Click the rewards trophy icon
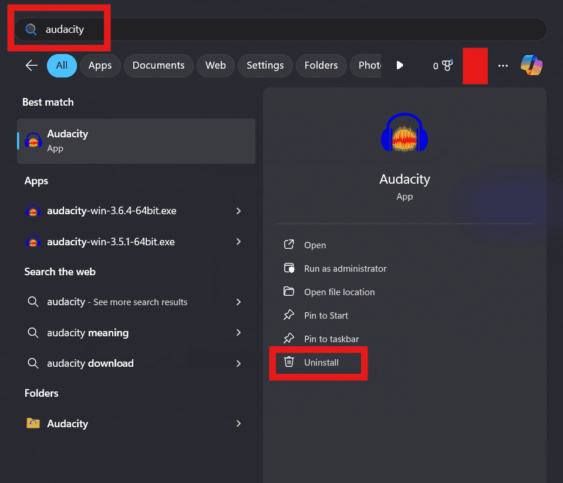Image resolution: width=563 pixels, height=483 pixels. (x=447, y=65)
